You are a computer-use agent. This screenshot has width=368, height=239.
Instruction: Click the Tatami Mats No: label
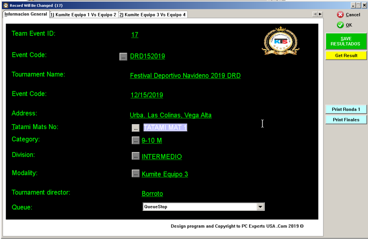35,127
